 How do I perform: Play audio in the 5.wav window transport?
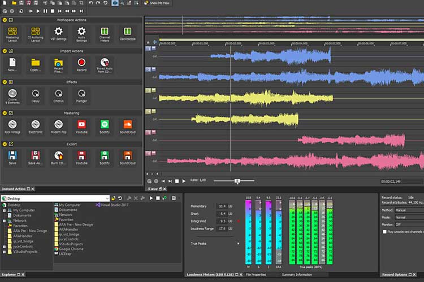(x=184, y=181)
